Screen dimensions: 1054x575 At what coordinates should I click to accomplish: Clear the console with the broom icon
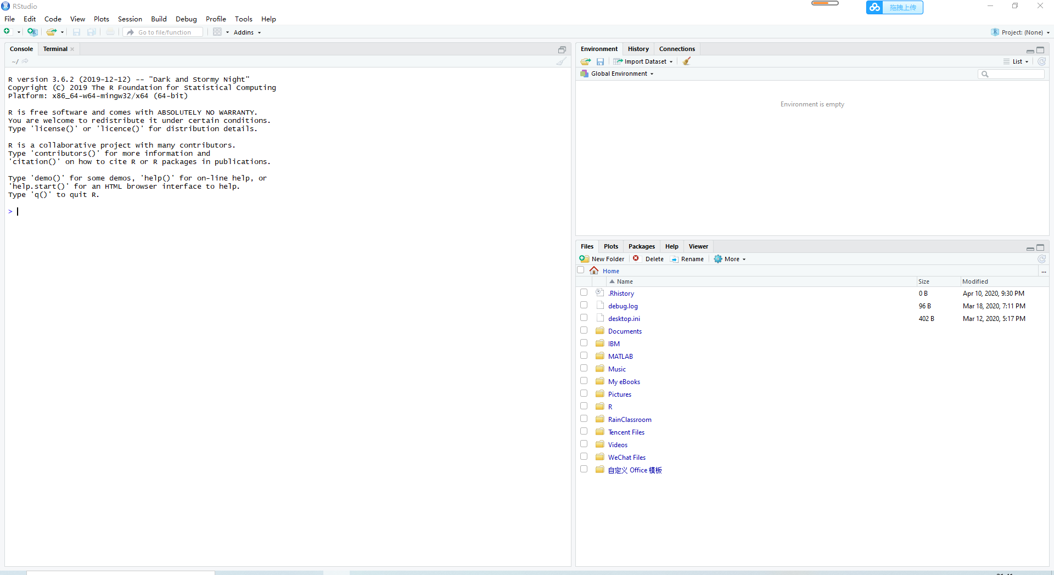point(561,61)
